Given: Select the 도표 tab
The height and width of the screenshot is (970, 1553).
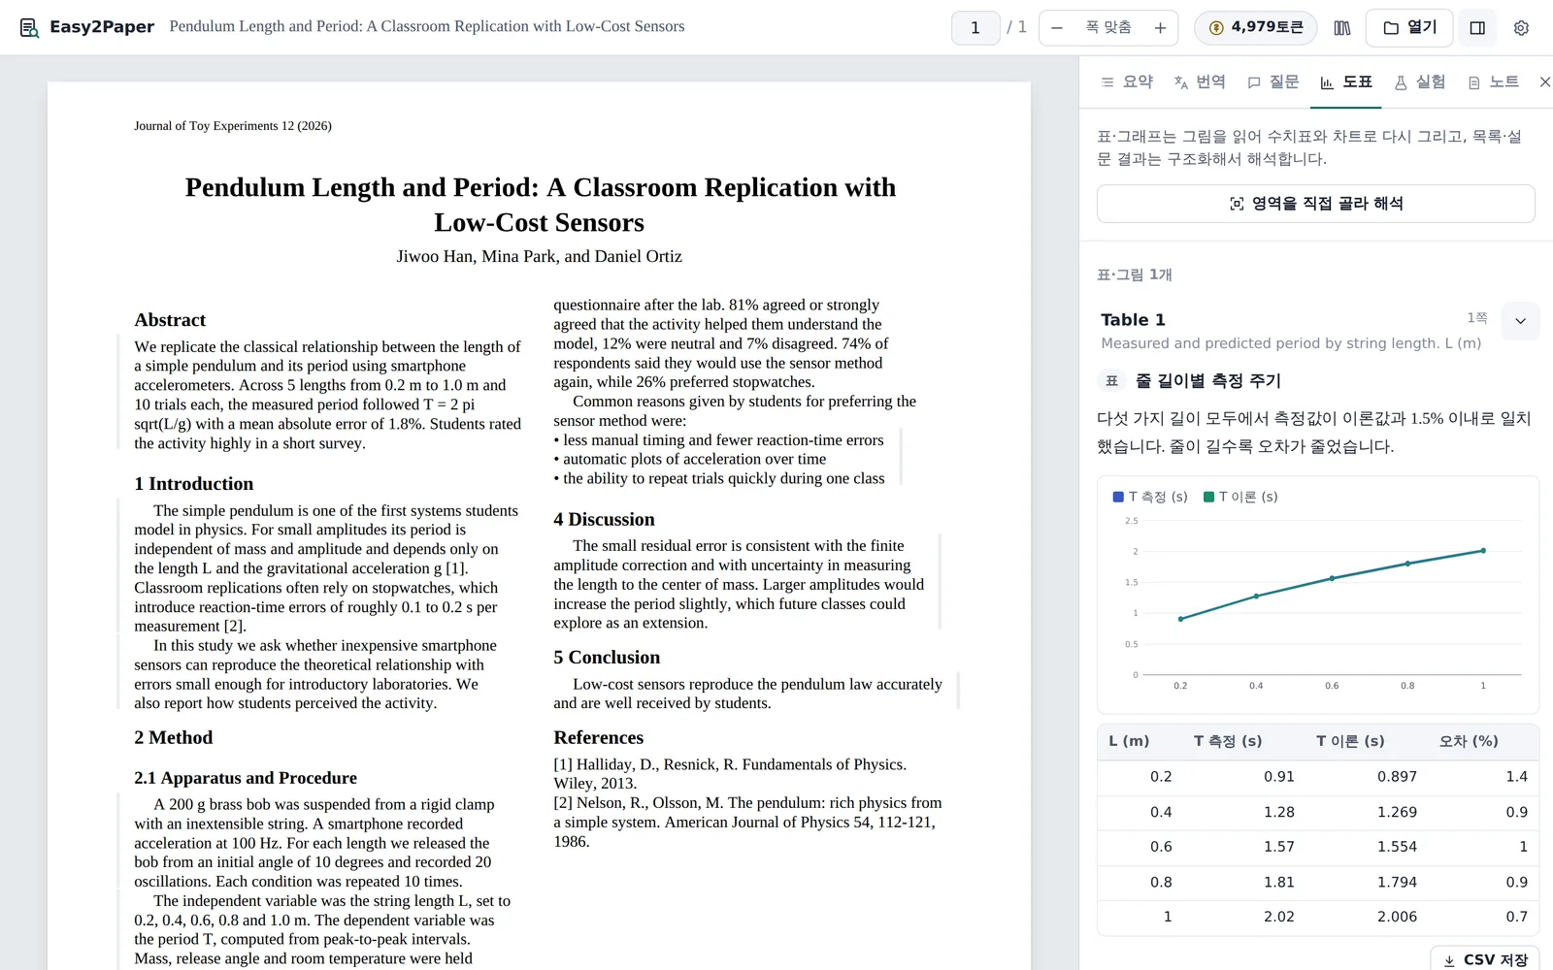Looking at the screenshot, I should [x=1346, y=82].
